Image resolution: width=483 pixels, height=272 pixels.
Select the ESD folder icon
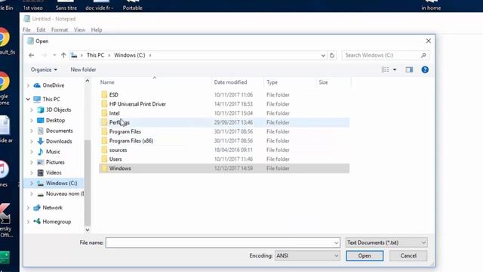[104, 94]
